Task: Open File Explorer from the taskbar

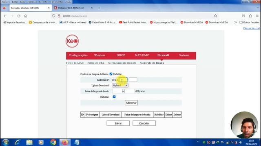Action: click(29, 142)
